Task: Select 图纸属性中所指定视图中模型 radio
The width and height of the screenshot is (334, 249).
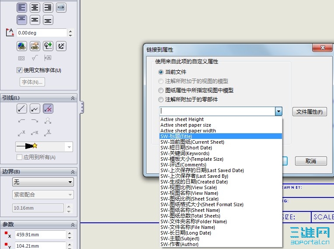Action: coord(161,90)
